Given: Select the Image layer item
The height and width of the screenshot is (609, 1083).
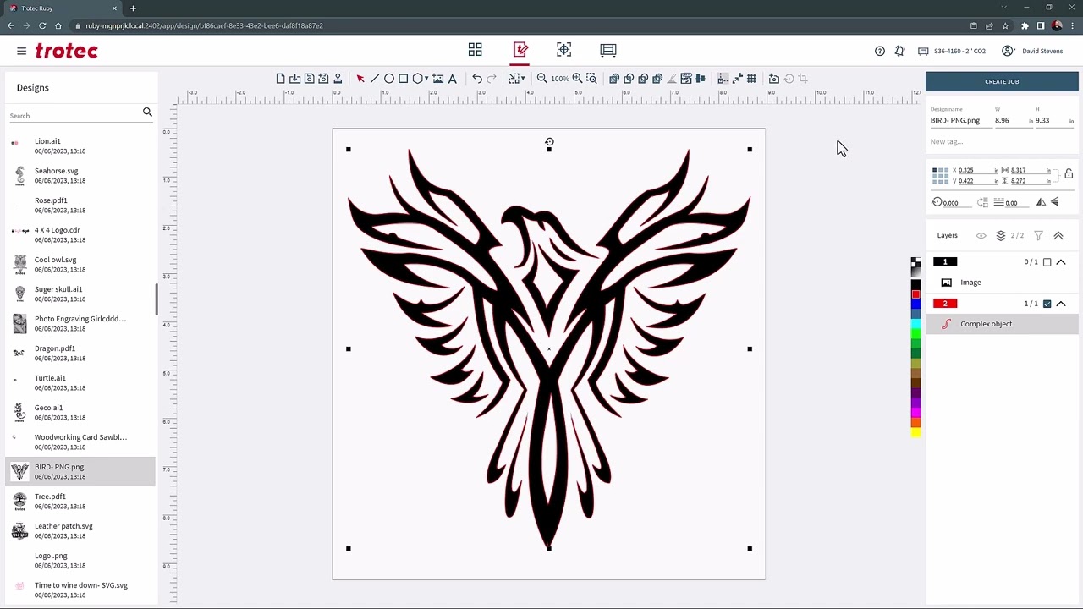Looking at the screenshot, I should (x=1002, y=283).
